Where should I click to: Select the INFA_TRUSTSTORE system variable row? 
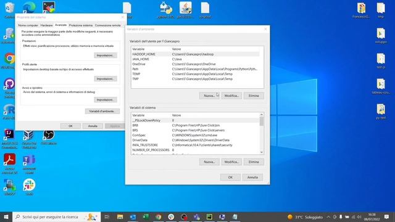pos(195,145)
